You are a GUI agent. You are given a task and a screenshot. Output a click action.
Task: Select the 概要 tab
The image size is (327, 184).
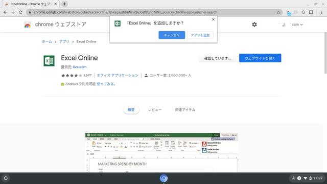pos(131,110)
